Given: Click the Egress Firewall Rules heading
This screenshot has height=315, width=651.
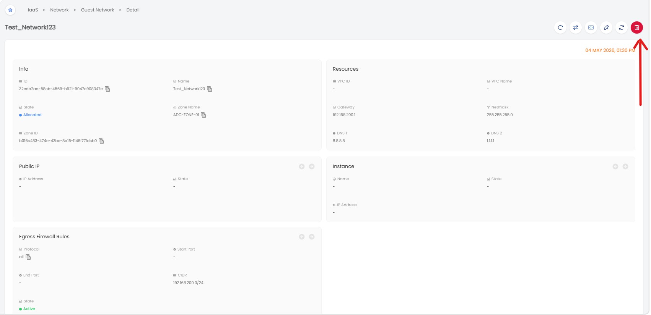Looking at the screenshot, I should (x=44, y=237).
